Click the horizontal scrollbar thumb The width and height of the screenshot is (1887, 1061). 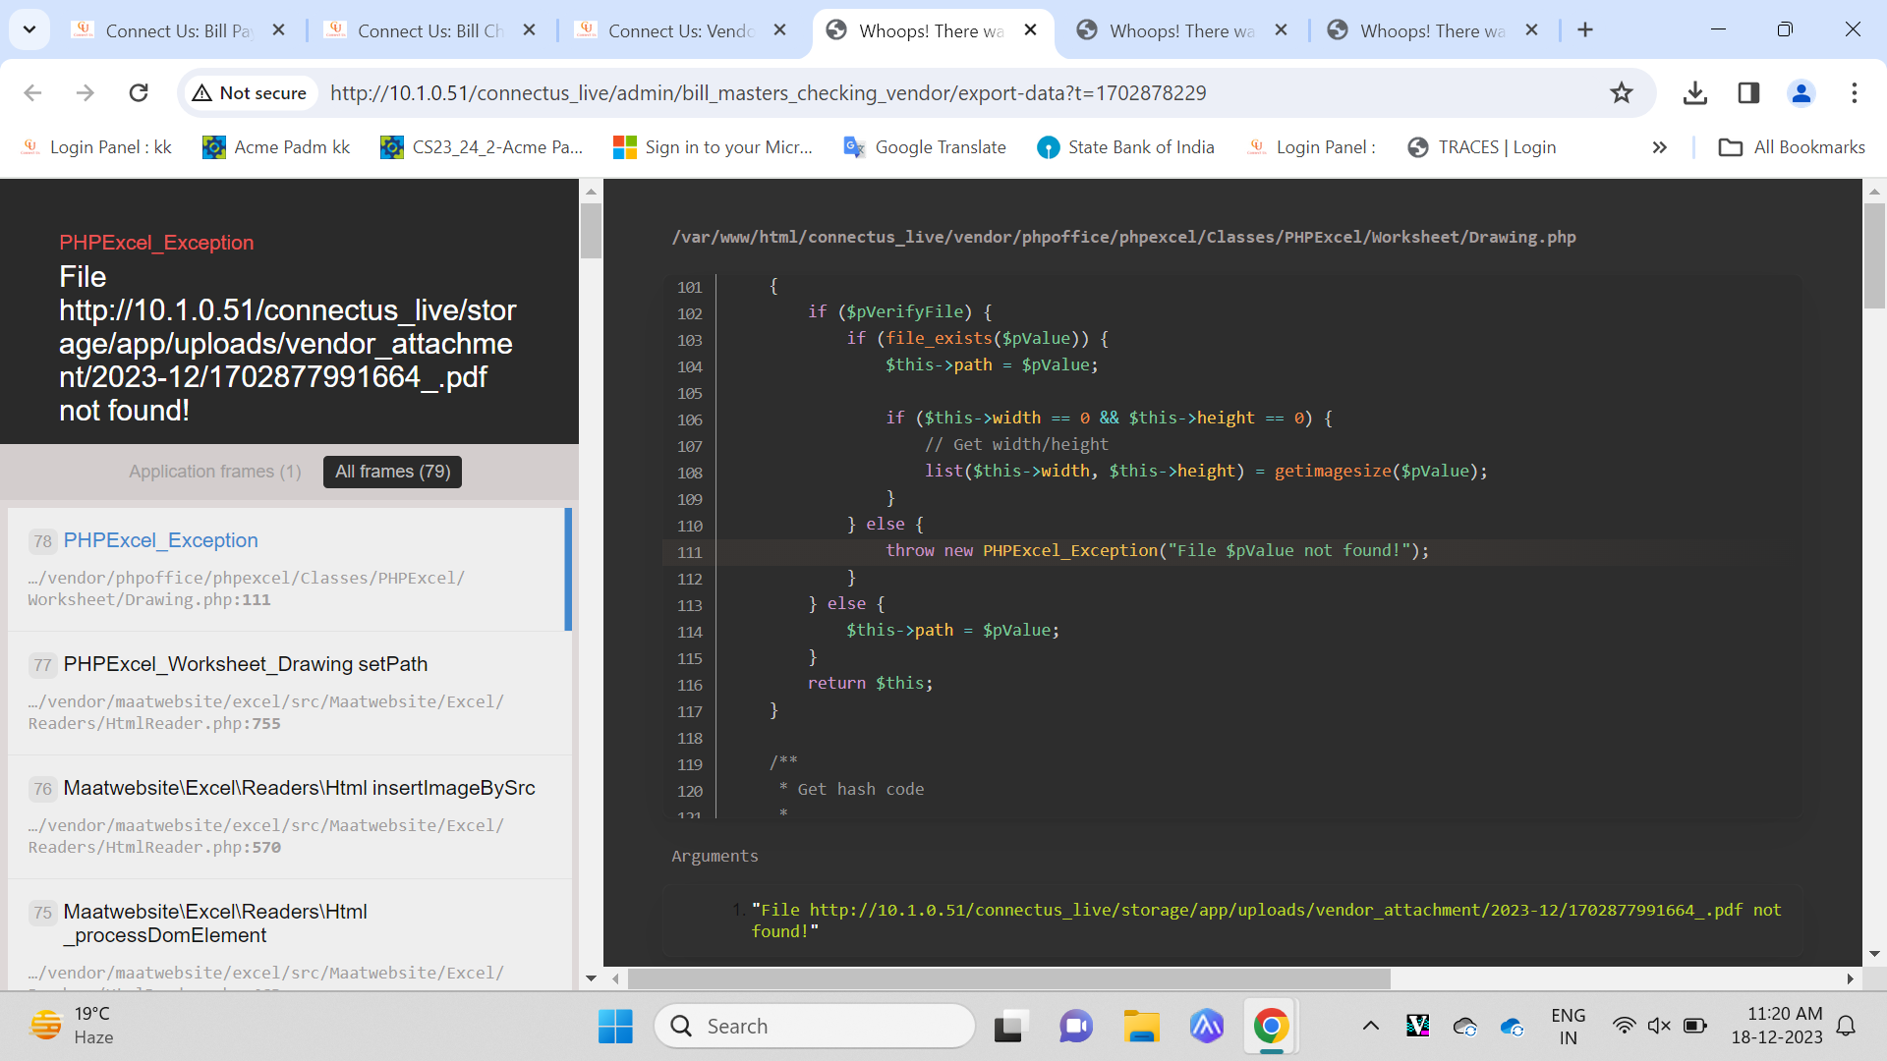click(x=1009, y=979)
